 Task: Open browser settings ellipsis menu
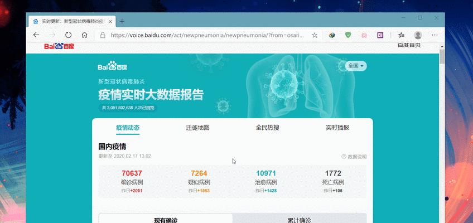pos(435,35)
